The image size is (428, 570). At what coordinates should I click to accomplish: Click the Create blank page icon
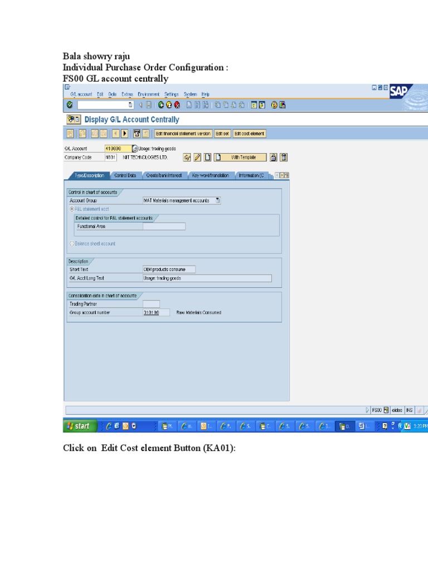207,157
